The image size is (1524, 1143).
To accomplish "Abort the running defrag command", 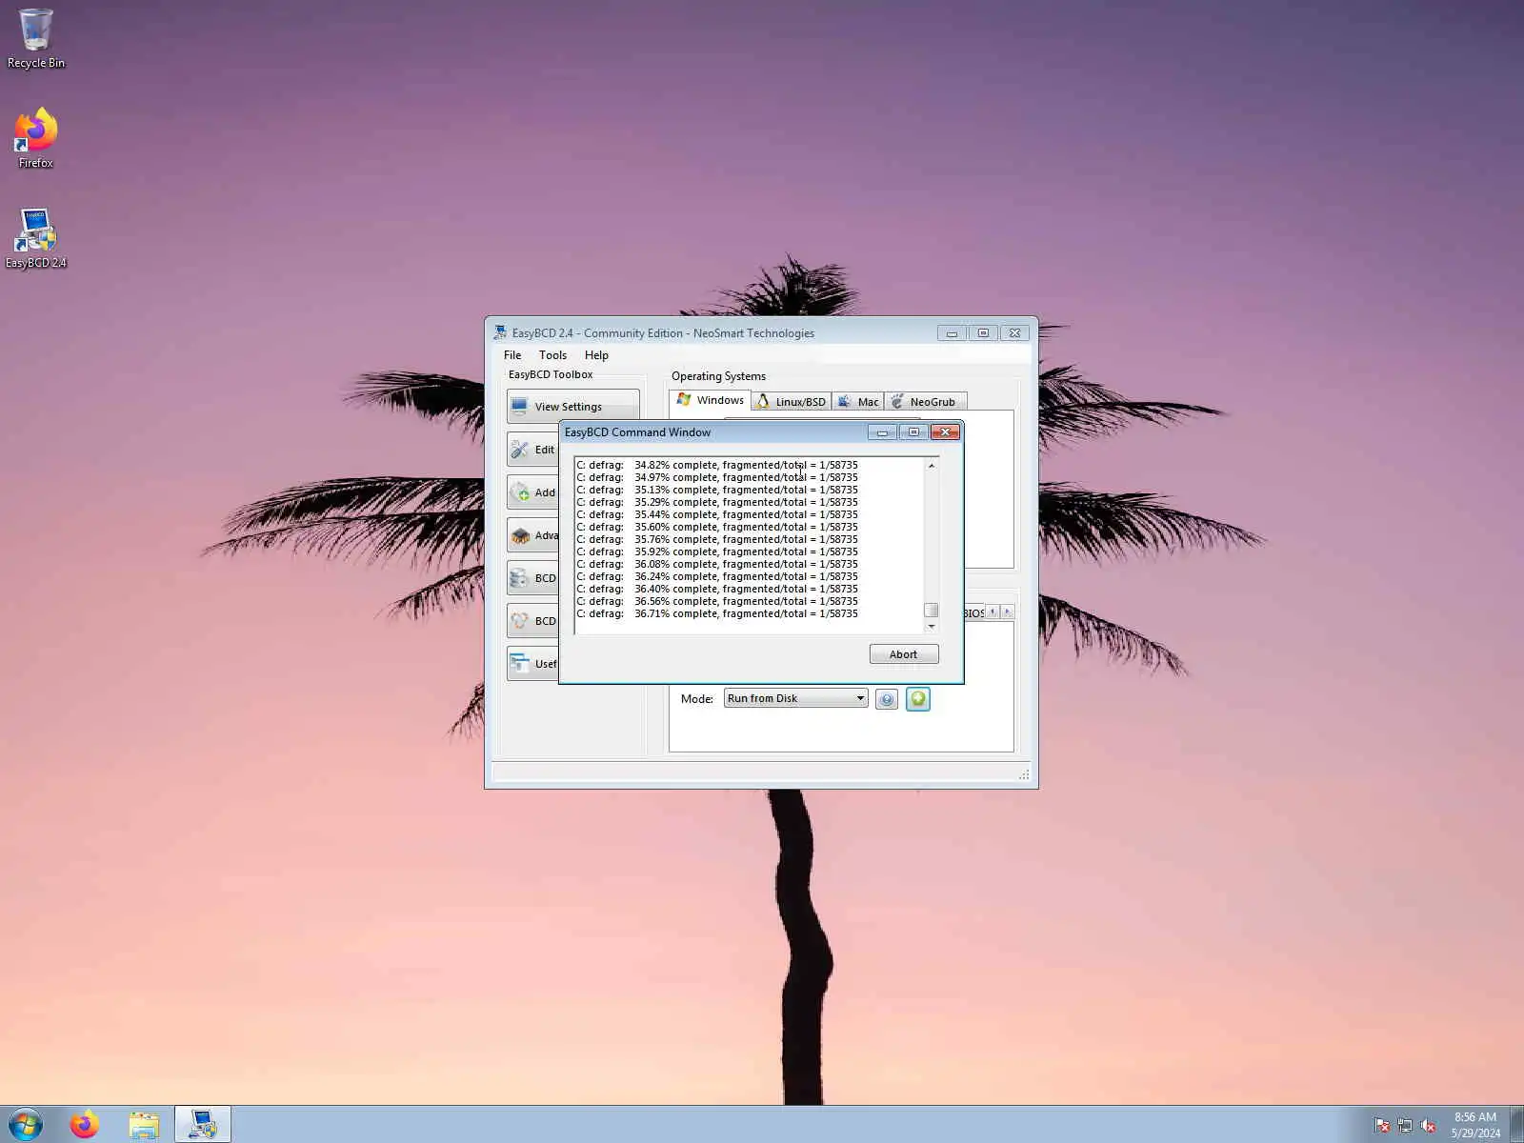I will (x=904, y=654).
